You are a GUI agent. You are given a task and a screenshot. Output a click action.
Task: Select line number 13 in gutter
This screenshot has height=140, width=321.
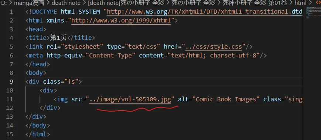10,117
